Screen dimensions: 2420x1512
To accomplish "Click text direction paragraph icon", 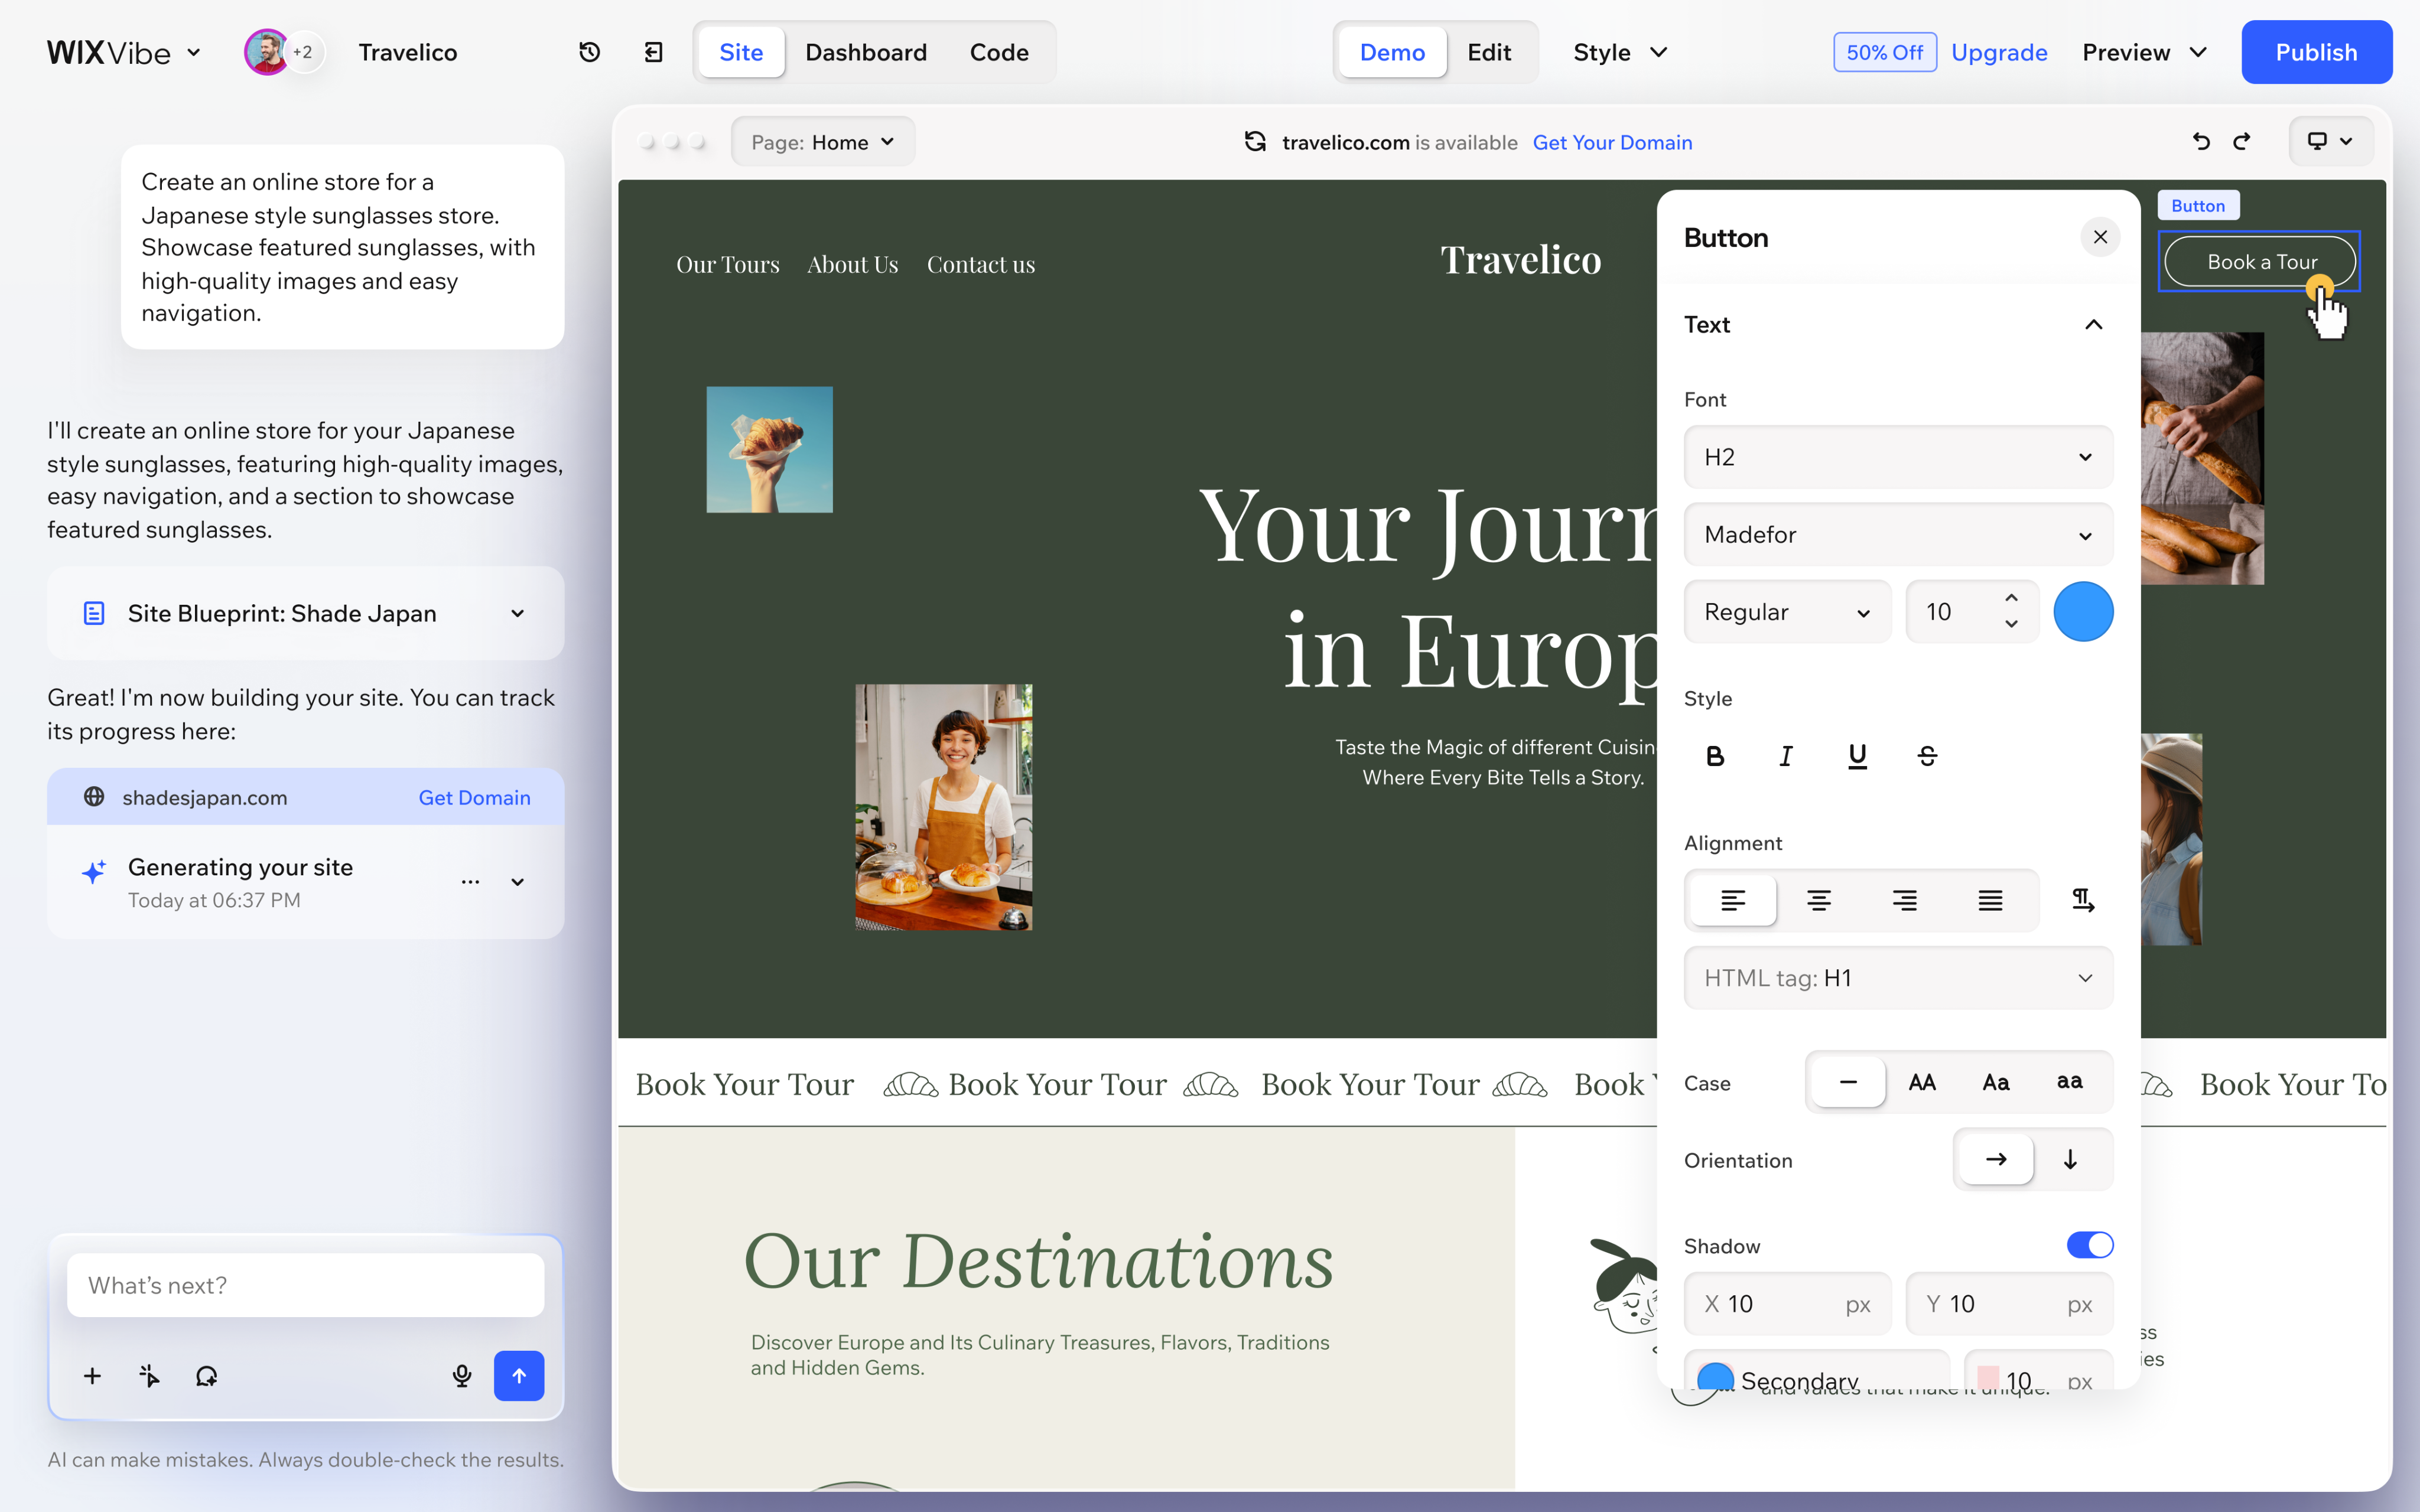I will 2082,900.
